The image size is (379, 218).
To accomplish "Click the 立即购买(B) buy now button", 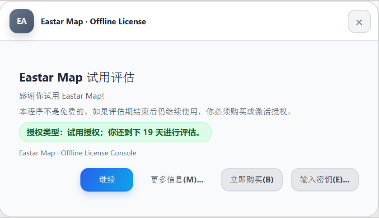I will pos(252,180).
